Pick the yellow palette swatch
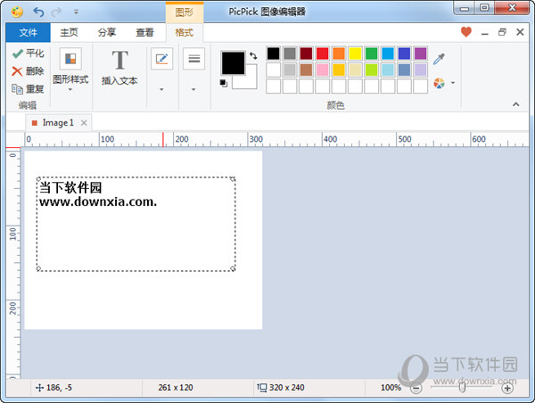This screenshot has height=403, width=535. [355, 53]
